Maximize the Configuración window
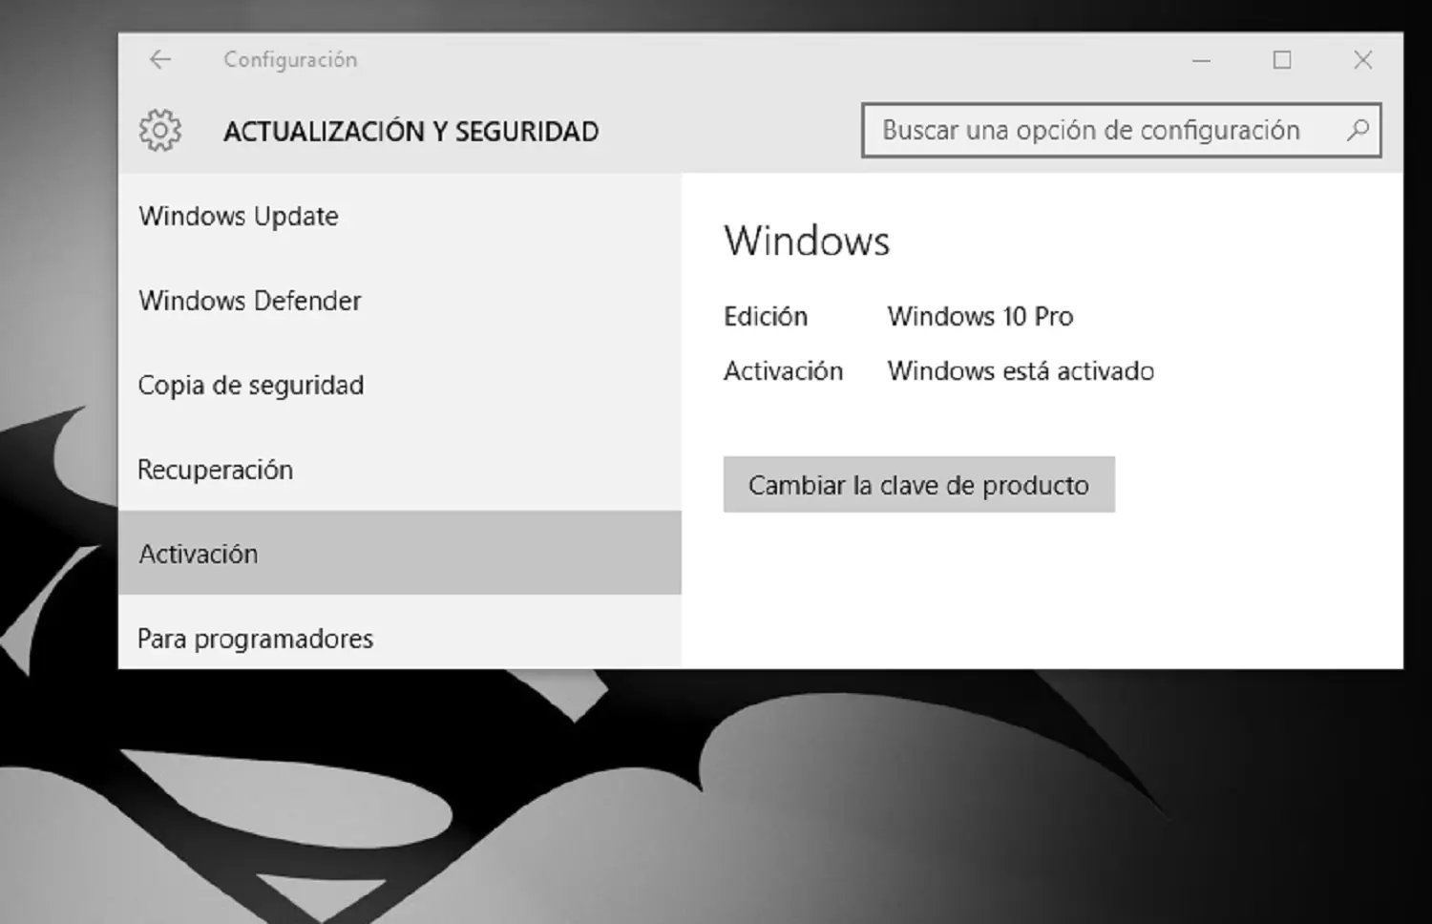The image size is (1432, 924). [1282, 60]
